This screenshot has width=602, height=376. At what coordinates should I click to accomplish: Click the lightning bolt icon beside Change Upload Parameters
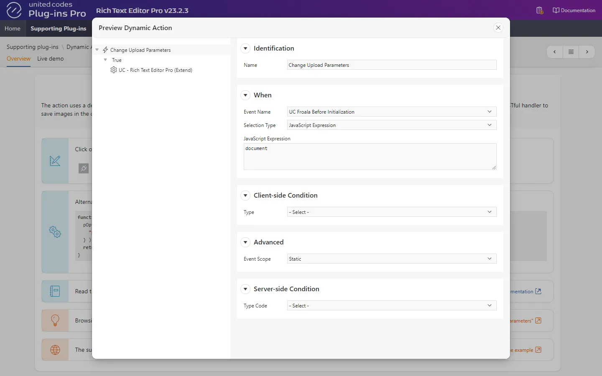(x=105, y=50)
